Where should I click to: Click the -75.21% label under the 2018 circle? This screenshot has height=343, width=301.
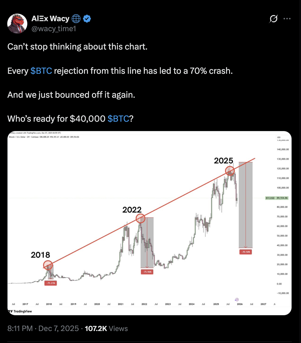pos(50,283)
